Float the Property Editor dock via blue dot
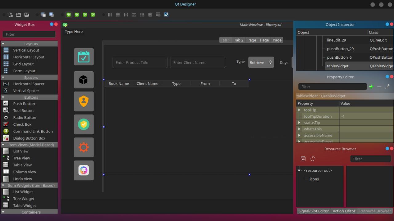Screen dimensions: 394x221 click(x=387, y=77)
